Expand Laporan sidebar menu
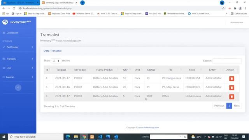 tap(18, 77)
